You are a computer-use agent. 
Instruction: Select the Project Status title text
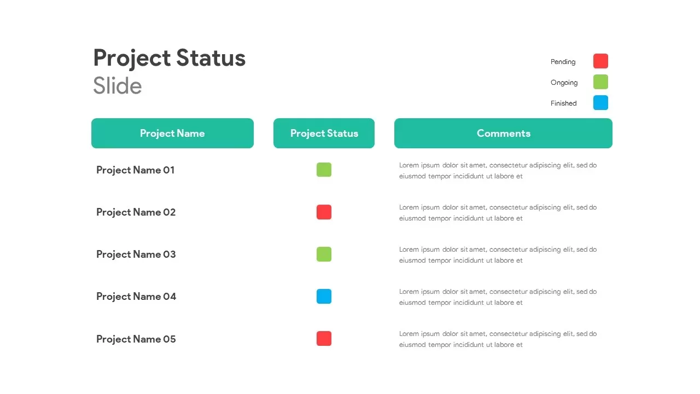pos(170,58)
